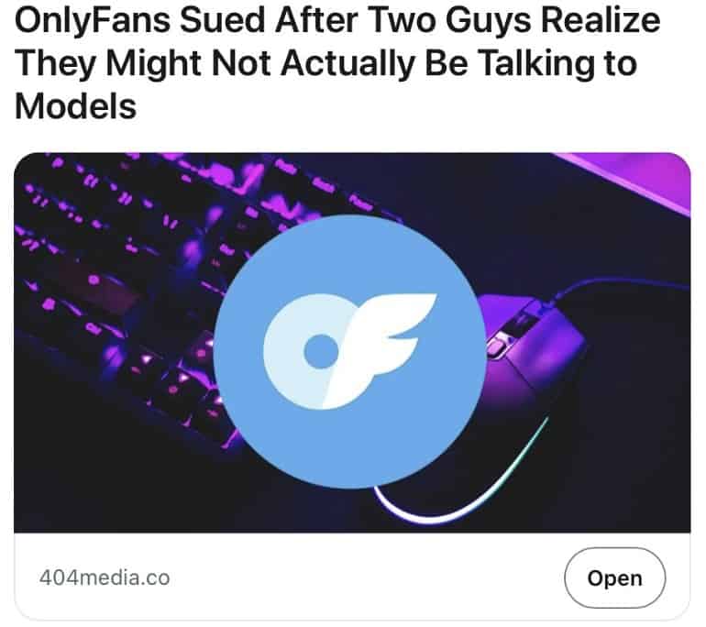Click the bright purple glow in the image's top-right corner
Image resolution: width=706 pixels, height=627 pixels.
639,178
